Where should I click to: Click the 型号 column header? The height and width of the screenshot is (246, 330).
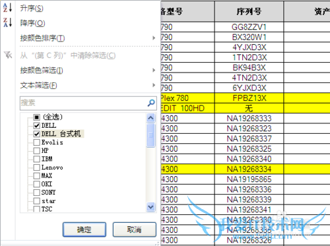(187, 11)
